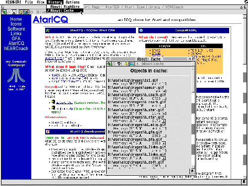Open the View menu
248x186 pixels.
[x=41, y=2]
